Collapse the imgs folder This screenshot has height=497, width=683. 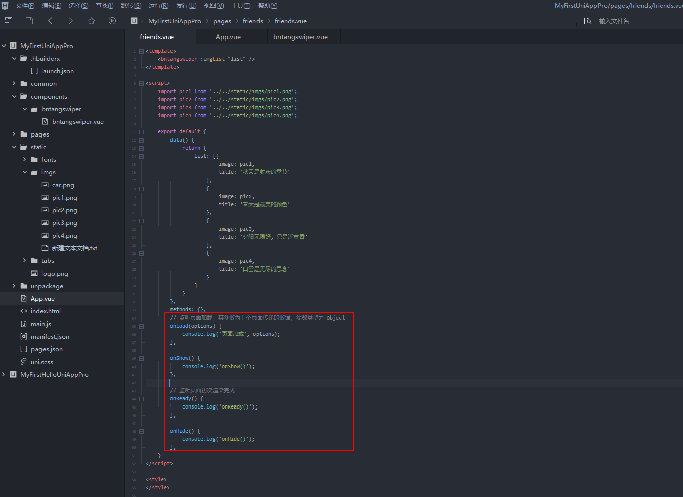coord(25,172)
